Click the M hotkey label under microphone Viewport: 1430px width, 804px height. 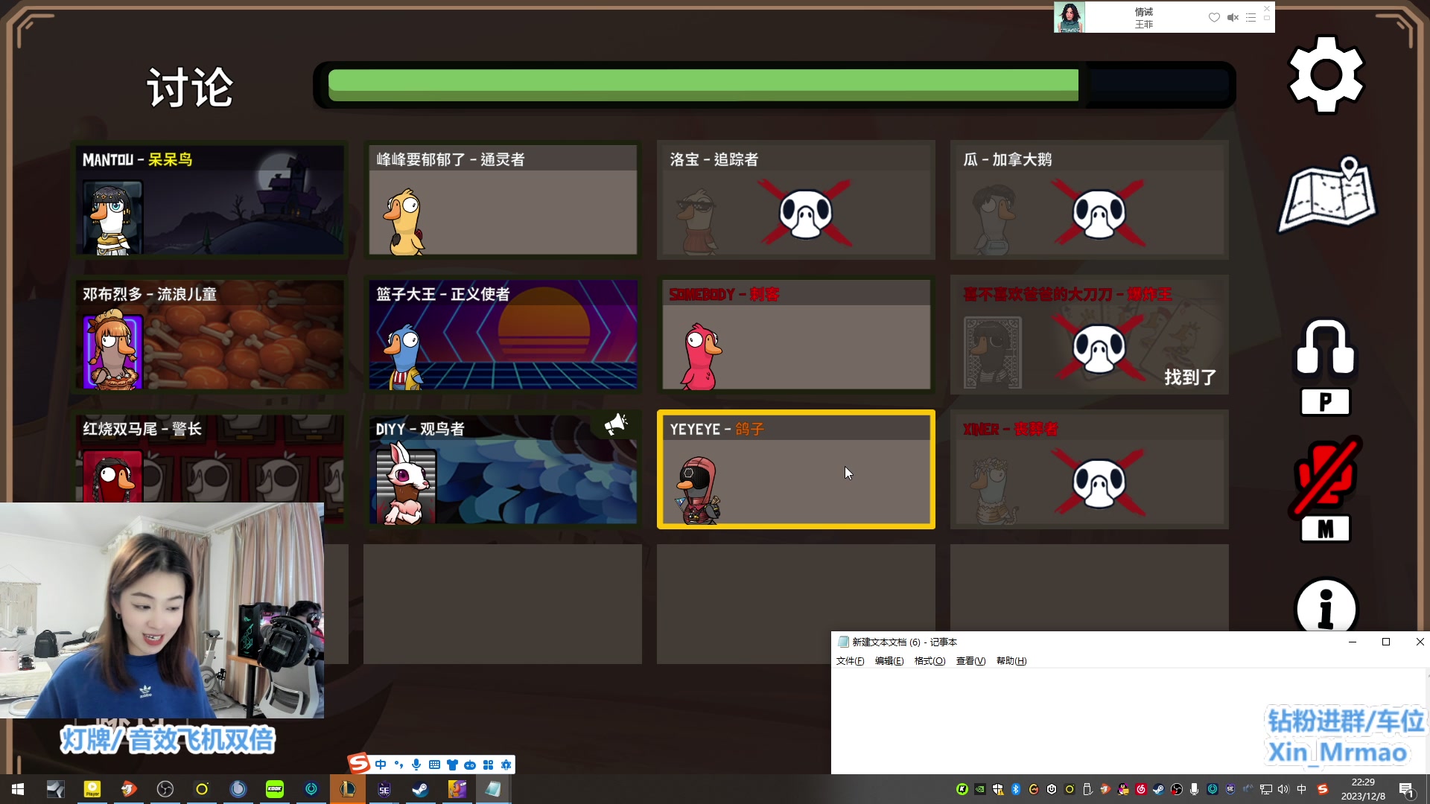pyautogui.click(x=1325, y=529)
